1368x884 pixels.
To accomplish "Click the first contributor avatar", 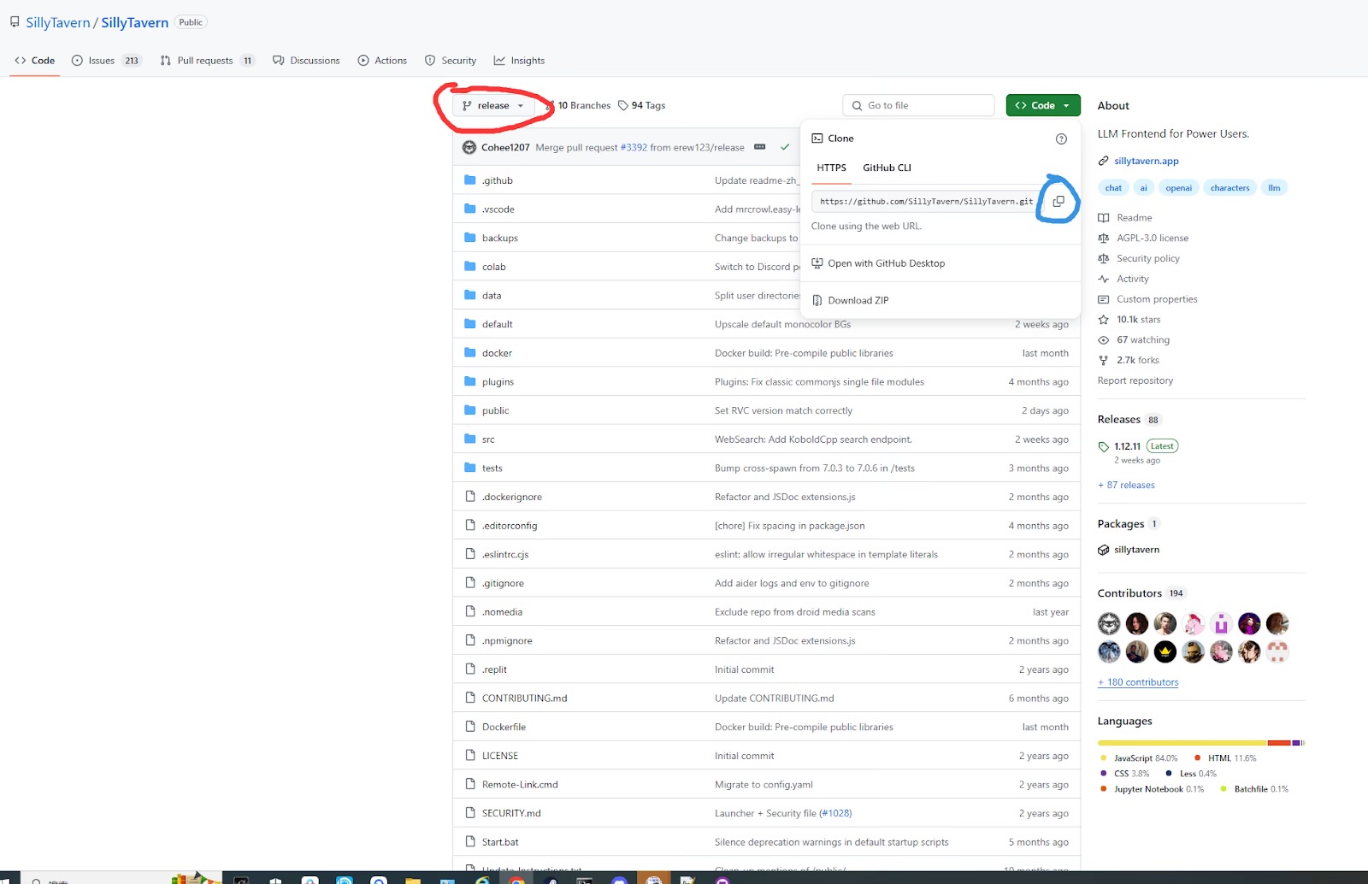I will point(1109,623).
